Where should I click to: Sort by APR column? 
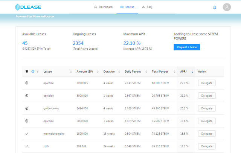pyautogui.click(x=192, y=72)
